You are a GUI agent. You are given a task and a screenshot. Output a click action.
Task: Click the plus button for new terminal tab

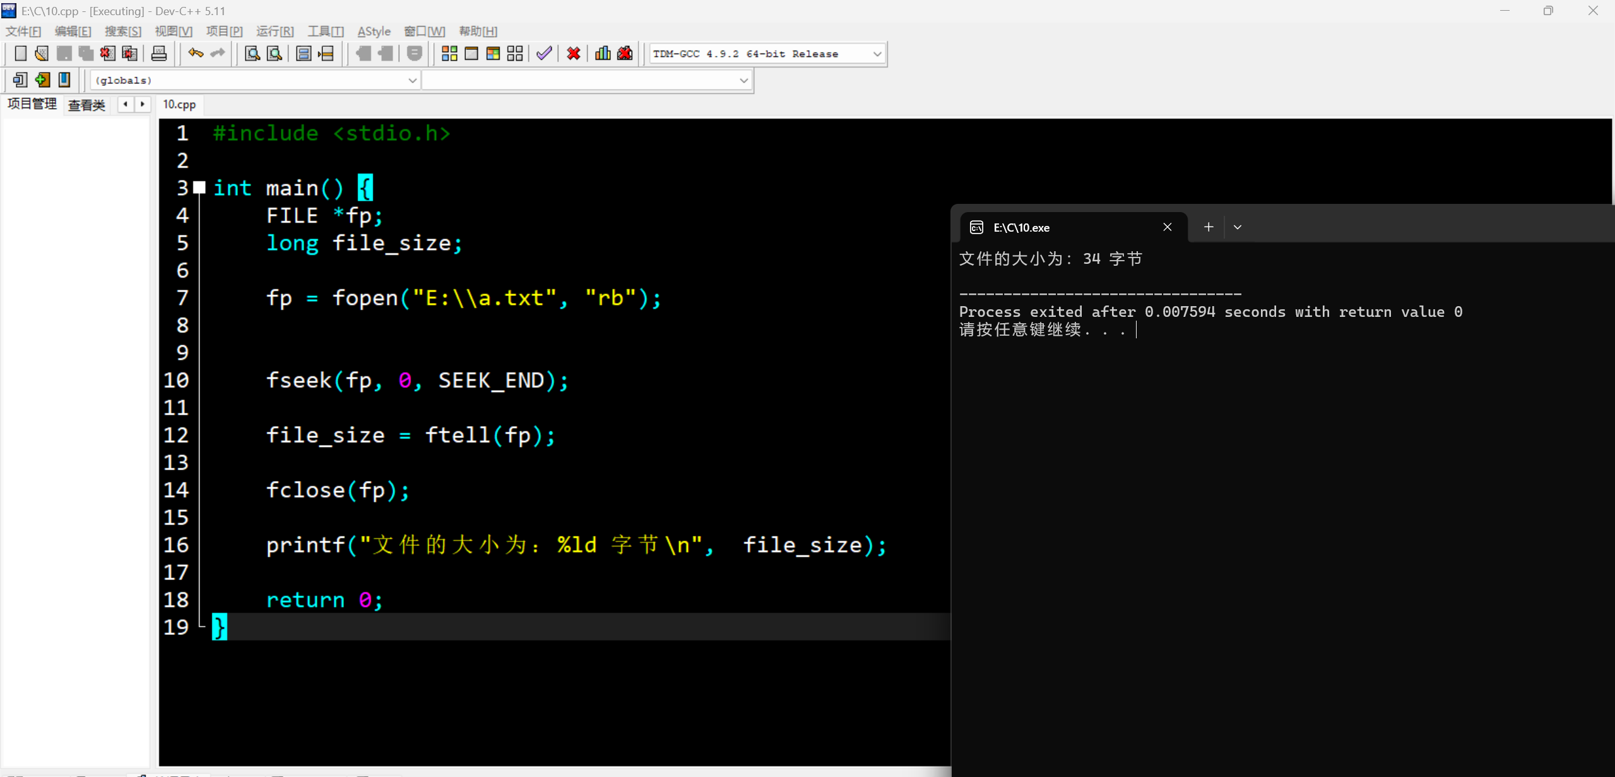[1208, 227]
